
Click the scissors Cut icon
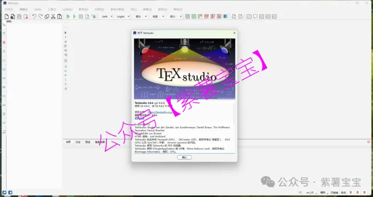tap(53, 16)
